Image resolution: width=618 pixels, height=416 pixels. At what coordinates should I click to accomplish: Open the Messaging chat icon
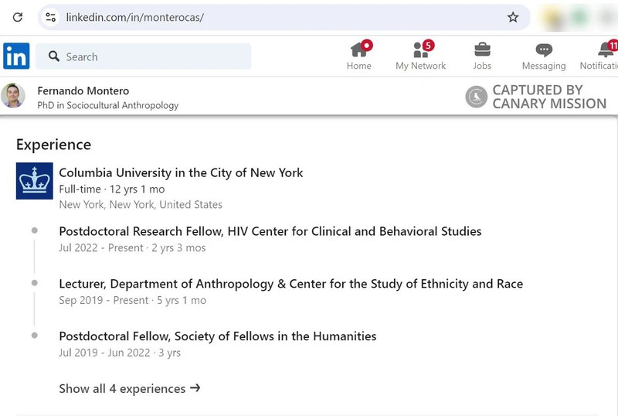point(544,50)
